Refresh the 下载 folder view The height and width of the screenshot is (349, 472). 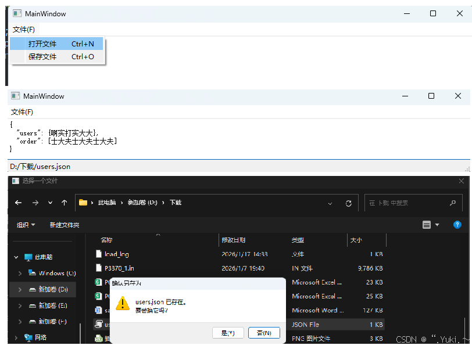pyautogui.click(x=349, y=203)
